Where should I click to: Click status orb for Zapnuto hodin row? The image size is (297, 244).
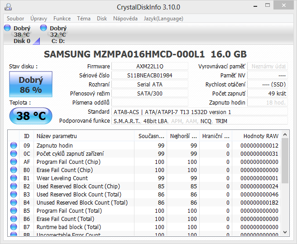point(14,145)
